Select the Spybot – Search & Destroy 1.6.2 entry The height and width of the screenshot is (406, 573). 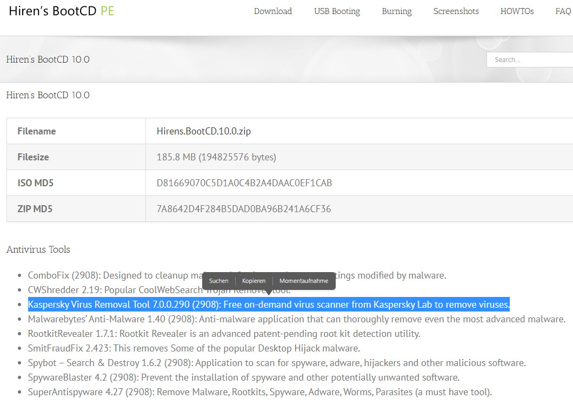pyautogui.click(x=277, y=363)
